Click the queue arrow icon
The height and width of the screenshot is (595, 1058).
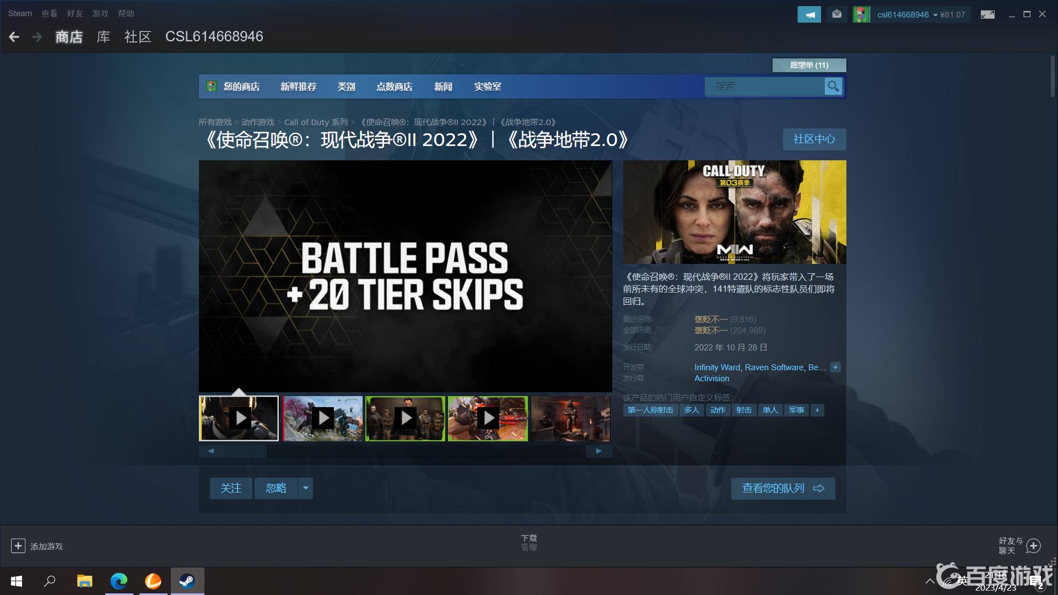819,488
